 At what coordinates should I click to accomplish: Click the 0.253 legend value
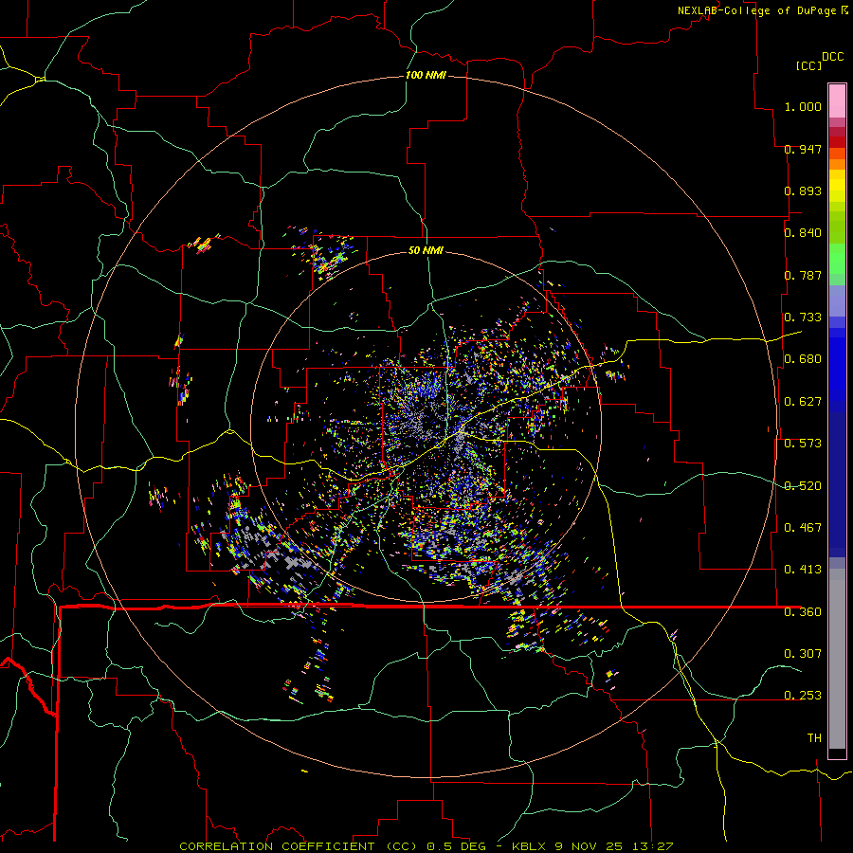pos(803,696)
